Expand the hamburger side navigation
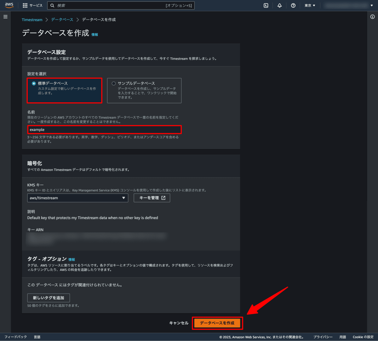 tap(5, 17)
